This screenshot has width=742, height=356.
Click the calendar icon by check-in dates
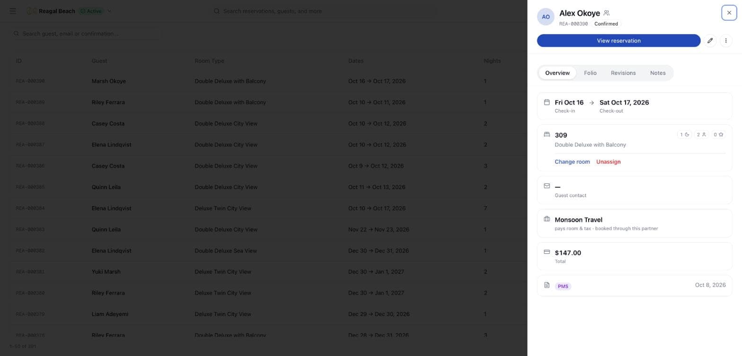(547, 102)
